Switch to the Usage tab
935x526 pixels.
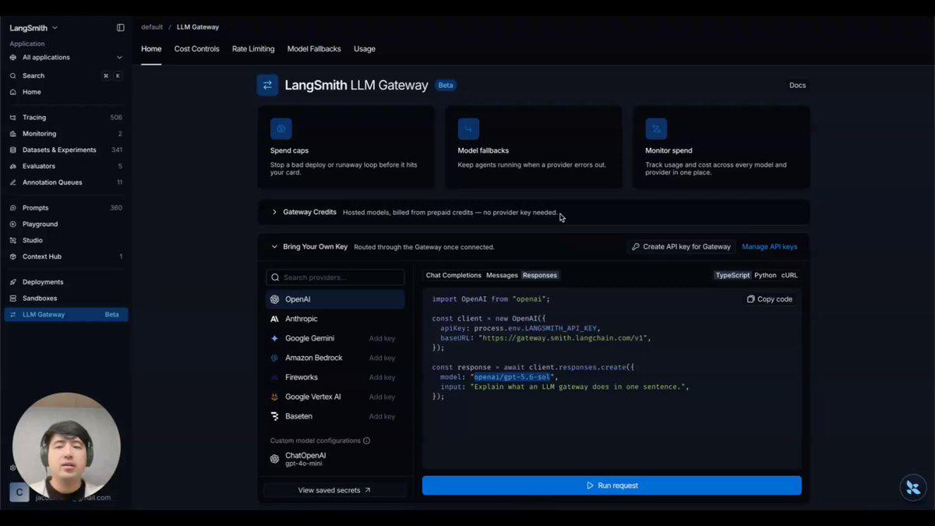coord(365,49)
